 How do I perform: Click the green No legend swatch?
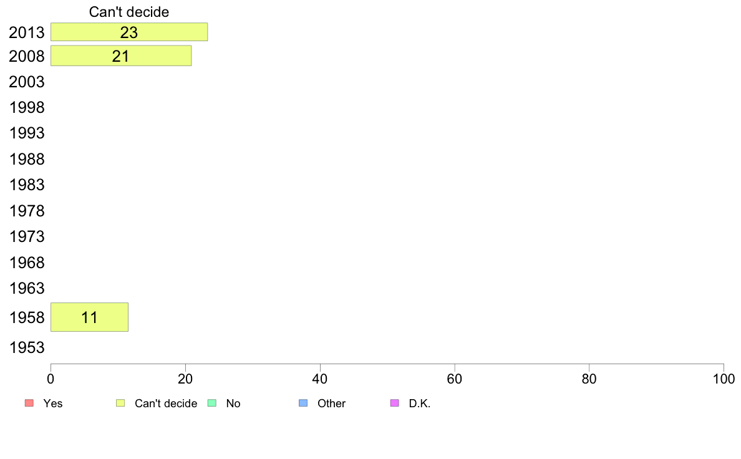(x=212, y=403)
